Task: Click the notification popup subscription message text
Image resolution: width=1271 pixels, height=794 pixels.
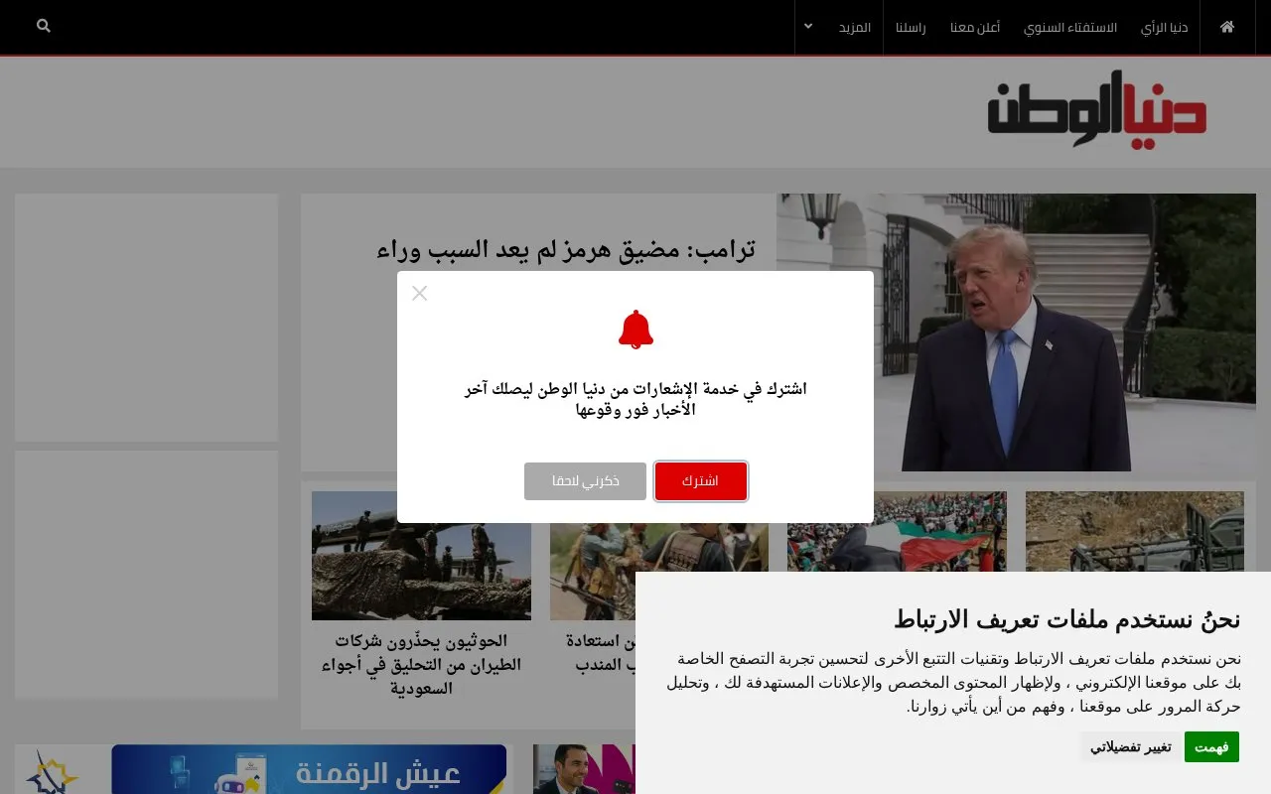Action: (635, 399)
